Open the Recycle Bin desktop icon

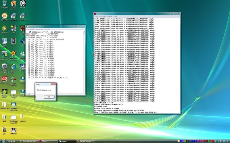tap(4, 4)
